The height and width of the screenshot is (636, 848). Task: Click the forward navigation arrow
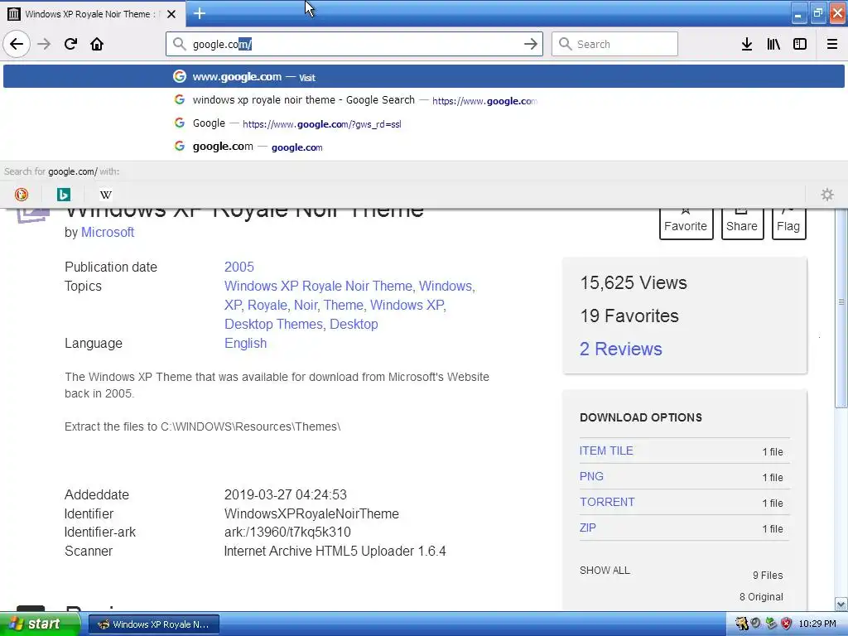click(44, 44)
